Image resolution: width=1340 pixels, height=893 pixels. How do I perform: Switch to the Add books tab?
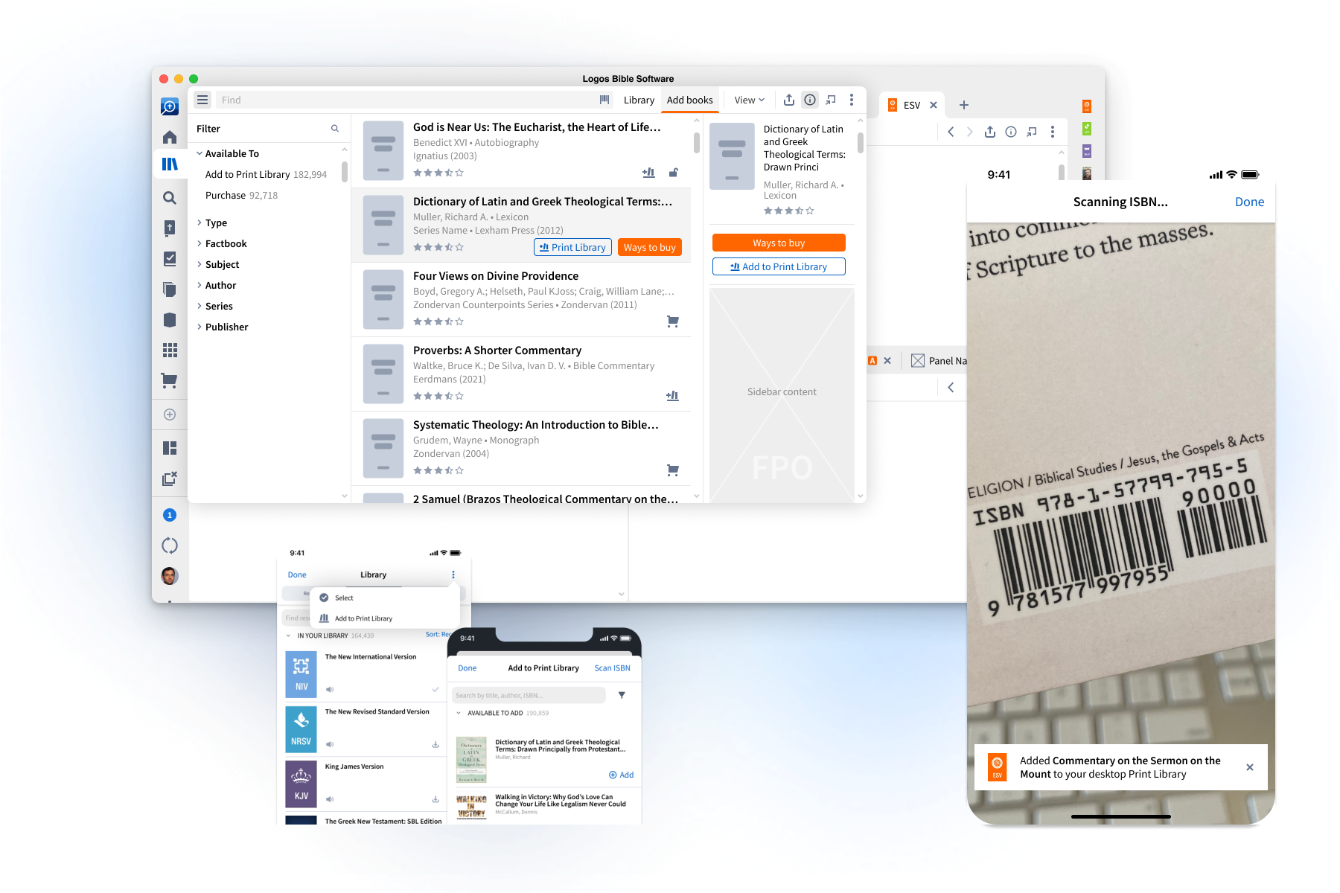690,100
